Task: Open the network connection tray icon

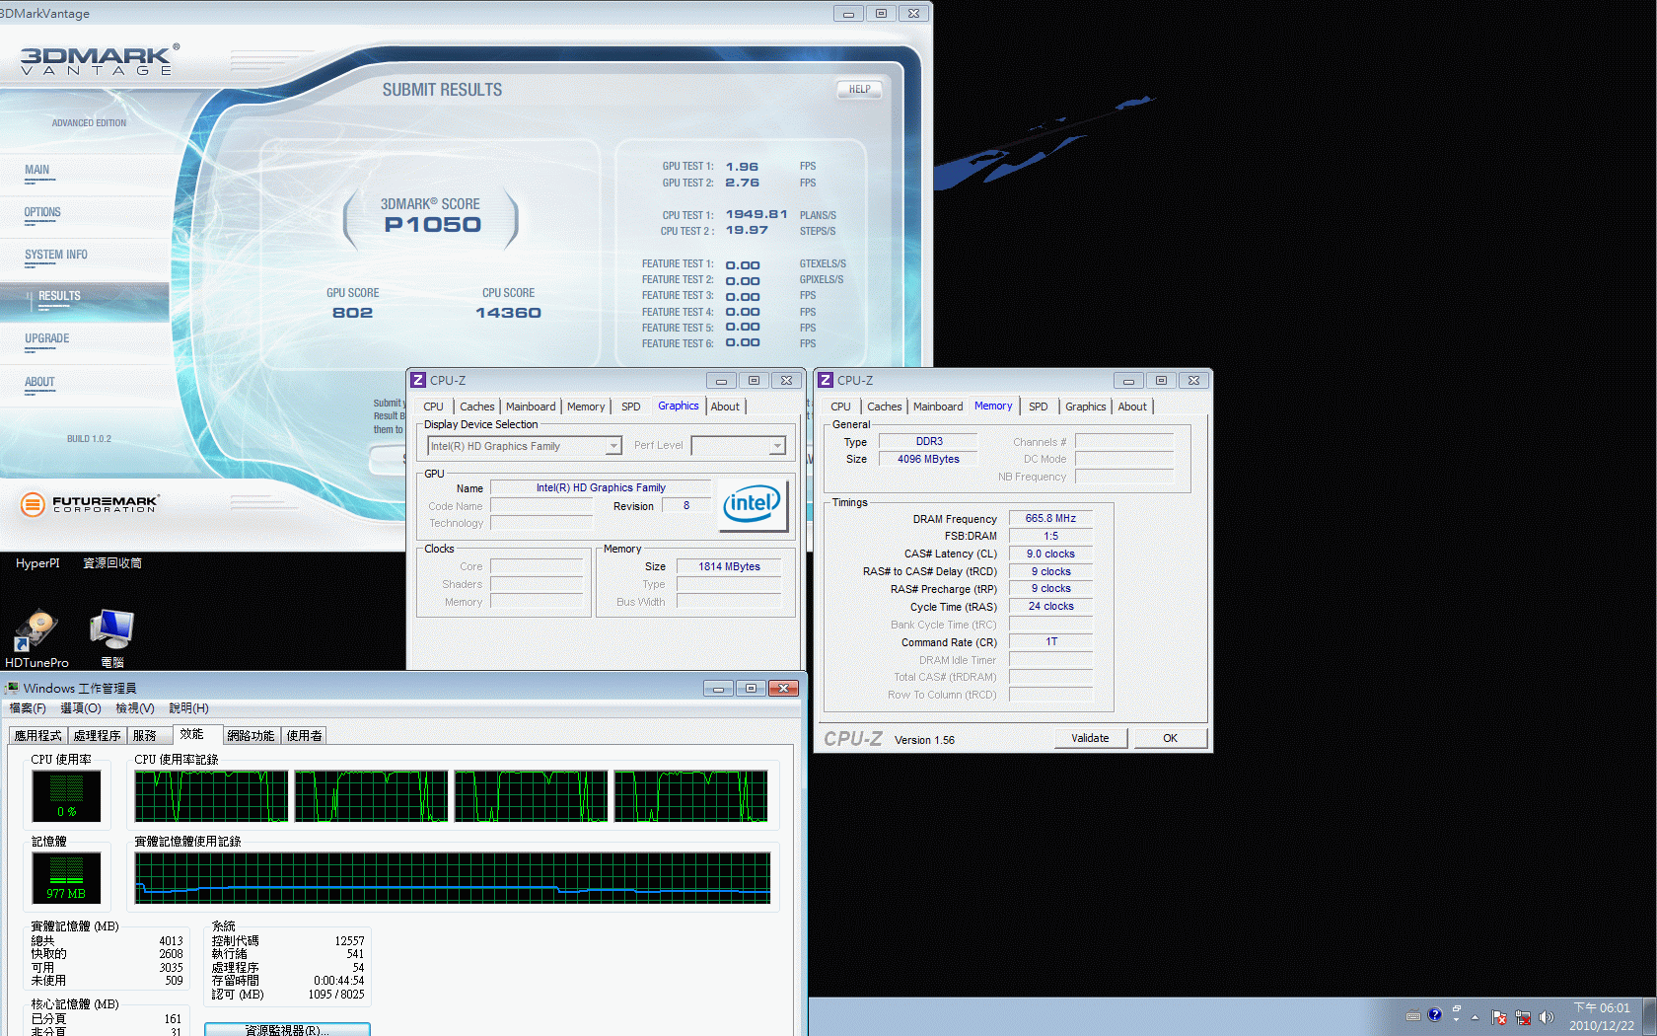Action: tap(1523, 1016)
